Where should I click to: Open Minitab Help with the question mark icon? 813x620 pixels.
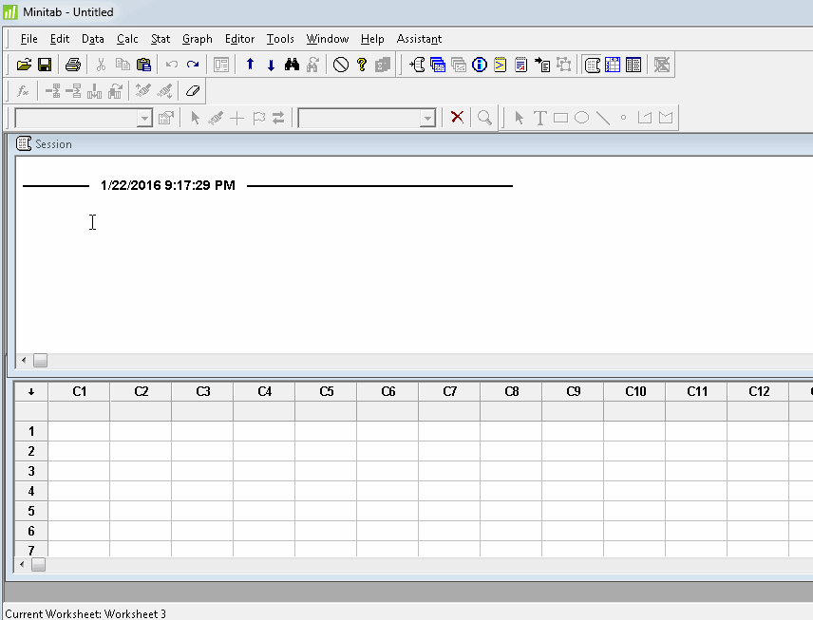[363, 64]
